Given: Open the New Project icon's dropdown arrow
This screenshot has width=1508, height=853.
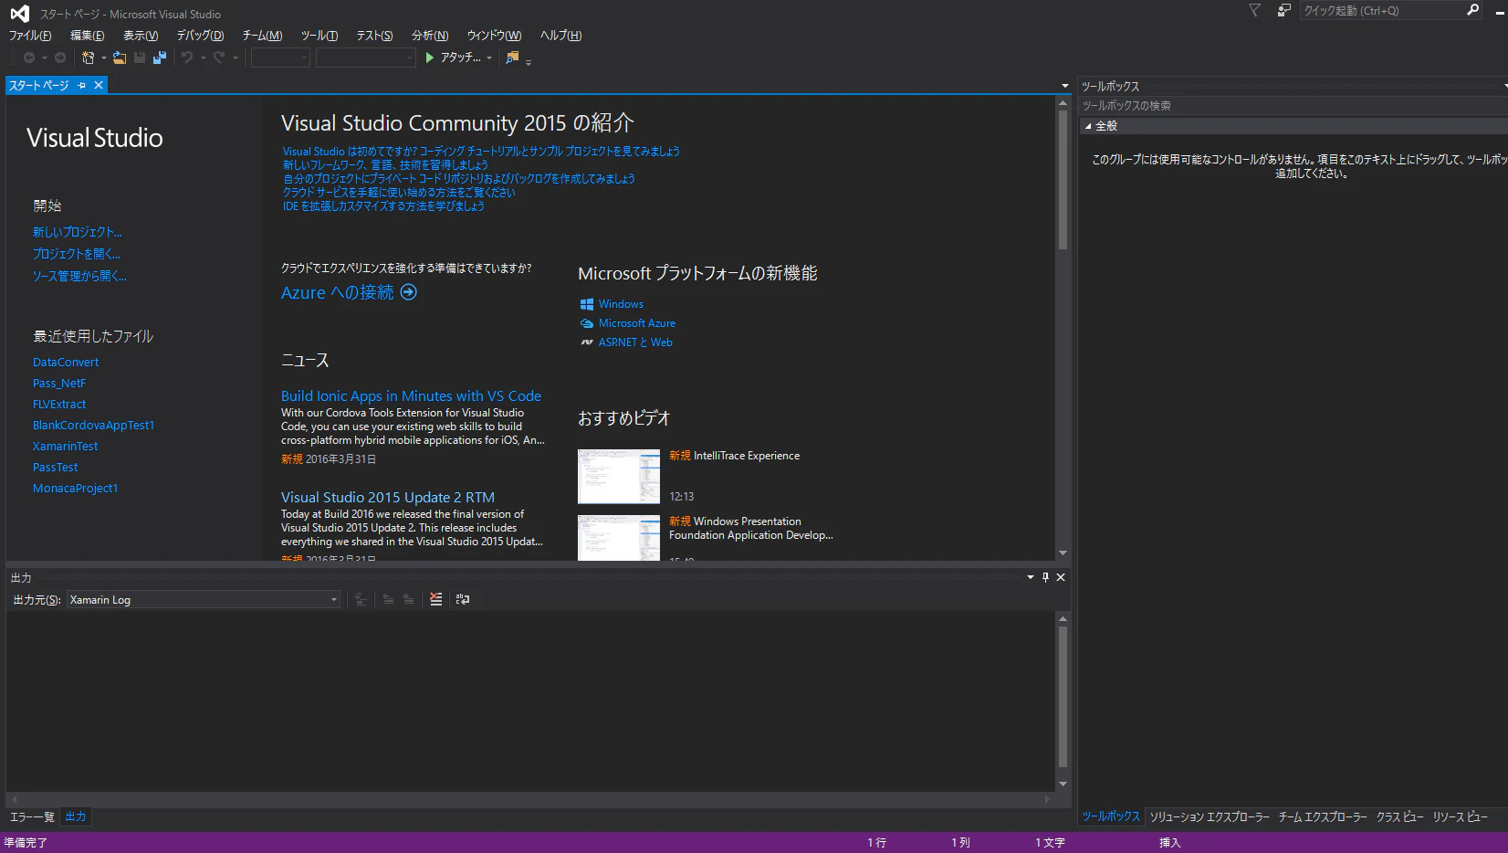Looking at the screenshot, I should [x=104, y=58].
